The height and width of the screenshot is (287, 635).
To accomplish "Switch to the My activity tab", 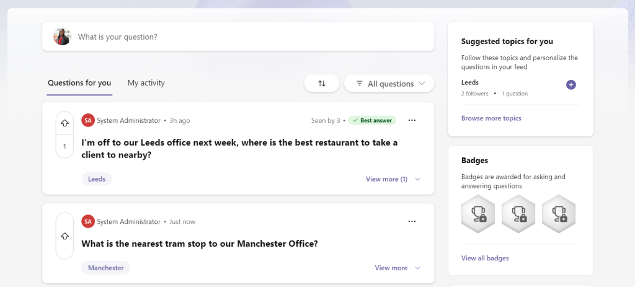I will tap(146, 83).
